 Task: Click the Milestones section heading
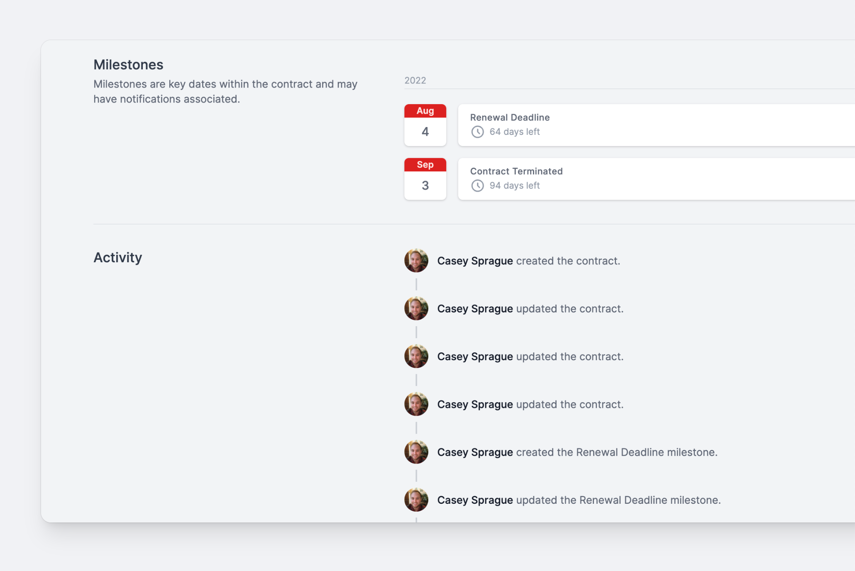(128, 65)
